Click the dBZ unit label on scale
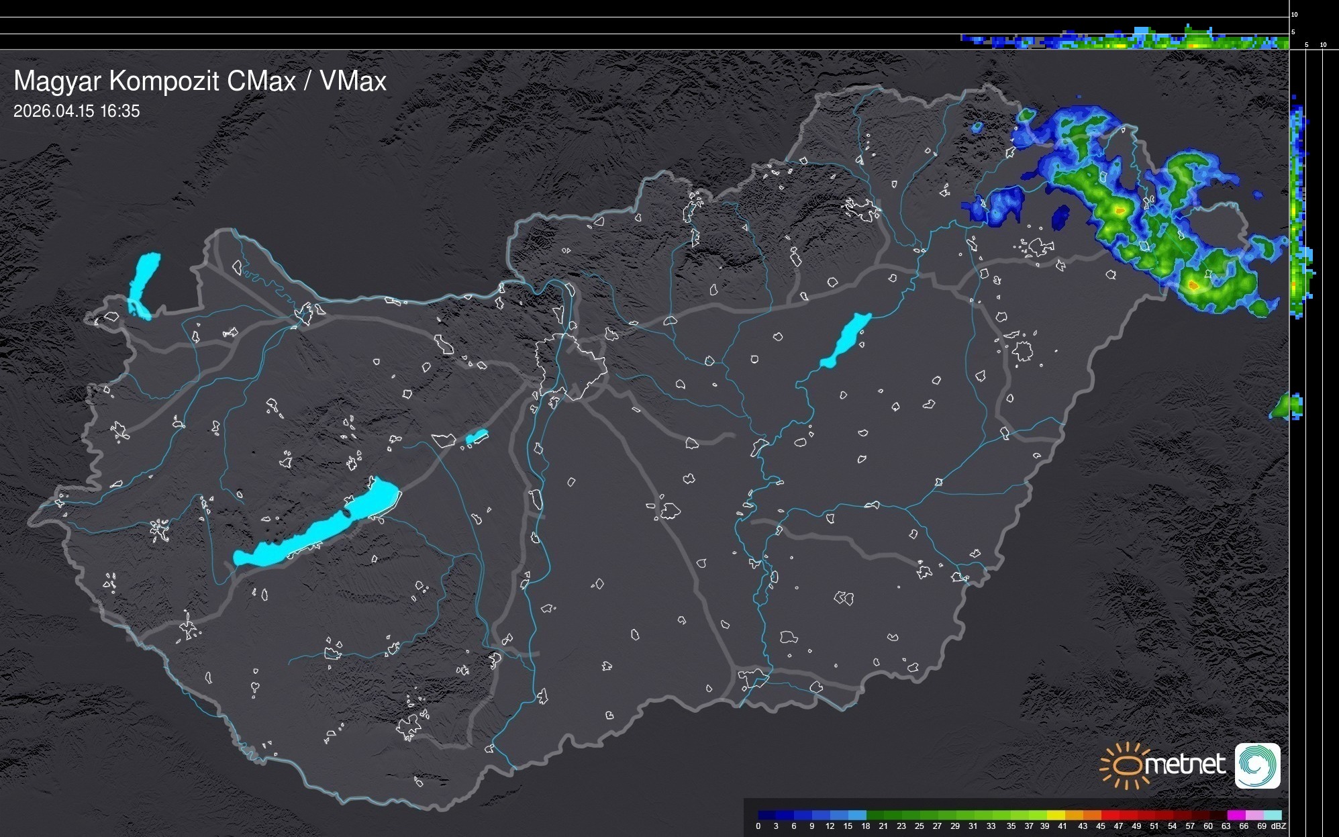Viewport: 1339px width, 837px height. [1279, 826]
